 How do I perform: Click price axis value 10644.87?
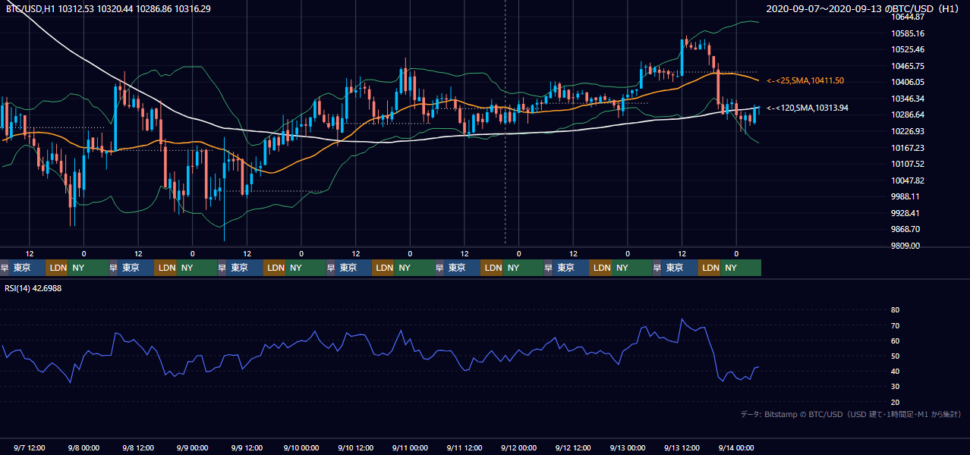[x=907, y=17]
